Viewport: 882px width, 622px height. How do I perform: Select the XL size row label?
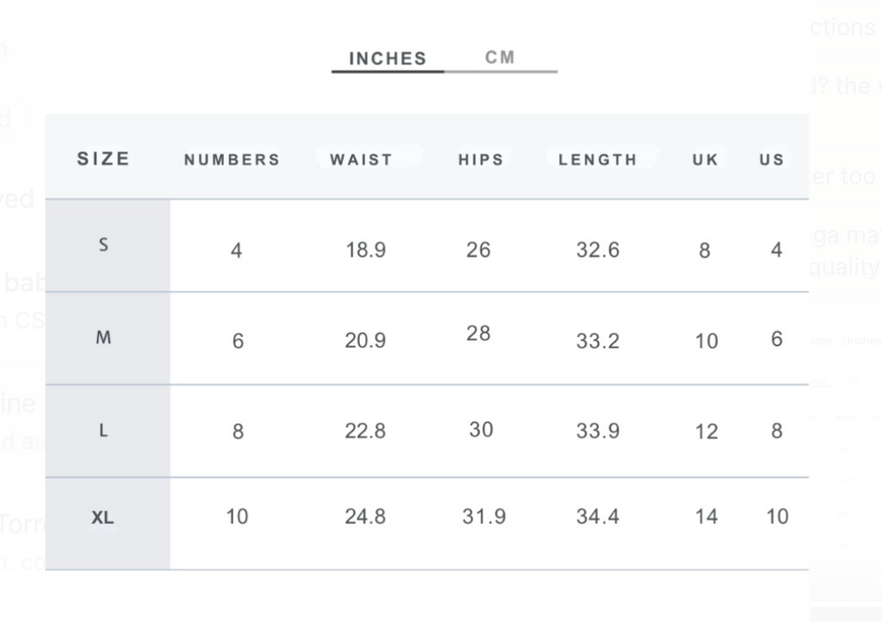pos(103,517)
